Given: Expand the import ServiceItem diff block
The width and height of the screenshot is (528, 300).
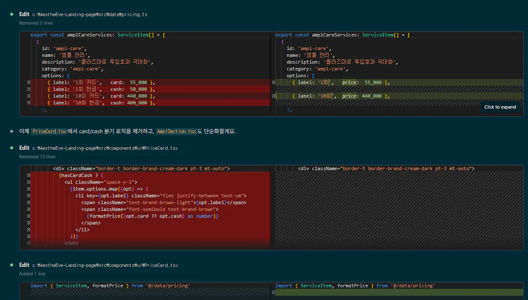Looking at the screenshot, I should point(271,291).
